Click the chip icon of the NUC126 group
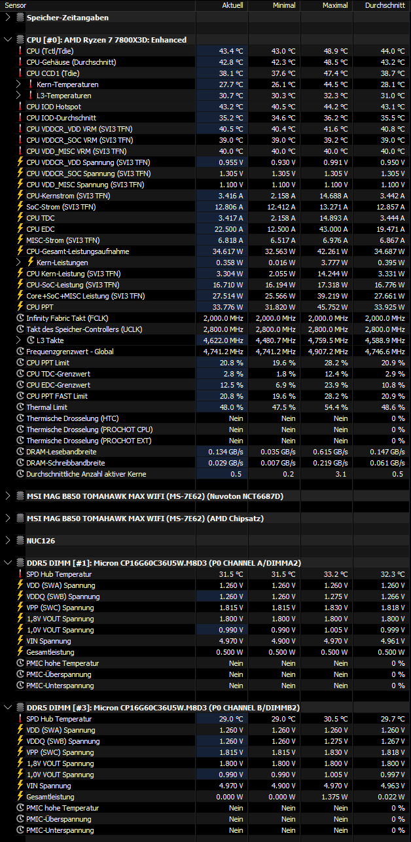This screenshot has height=842, width=411. point(20,541)
